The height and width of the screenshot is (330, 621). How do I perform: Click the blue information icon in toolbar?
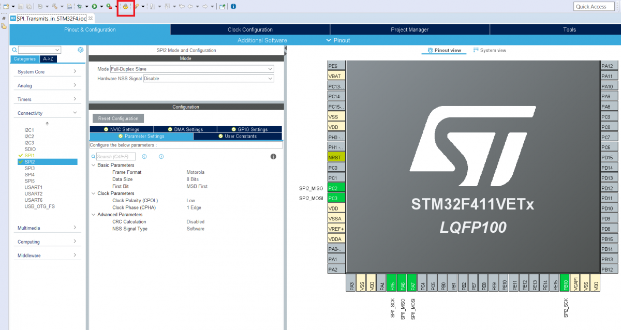(233, 6)
